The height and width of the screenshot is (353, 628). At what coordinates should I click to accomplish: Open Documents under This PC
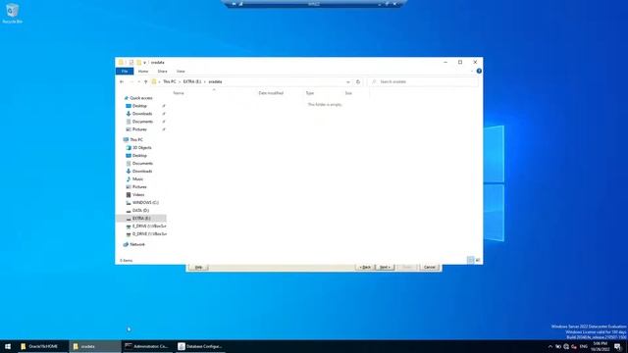point(142,164)
